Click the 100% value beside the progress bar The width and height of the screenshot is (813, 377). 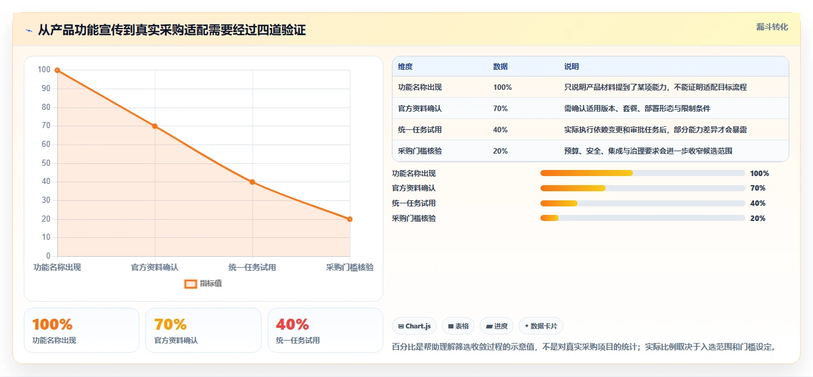click(759, 173)
